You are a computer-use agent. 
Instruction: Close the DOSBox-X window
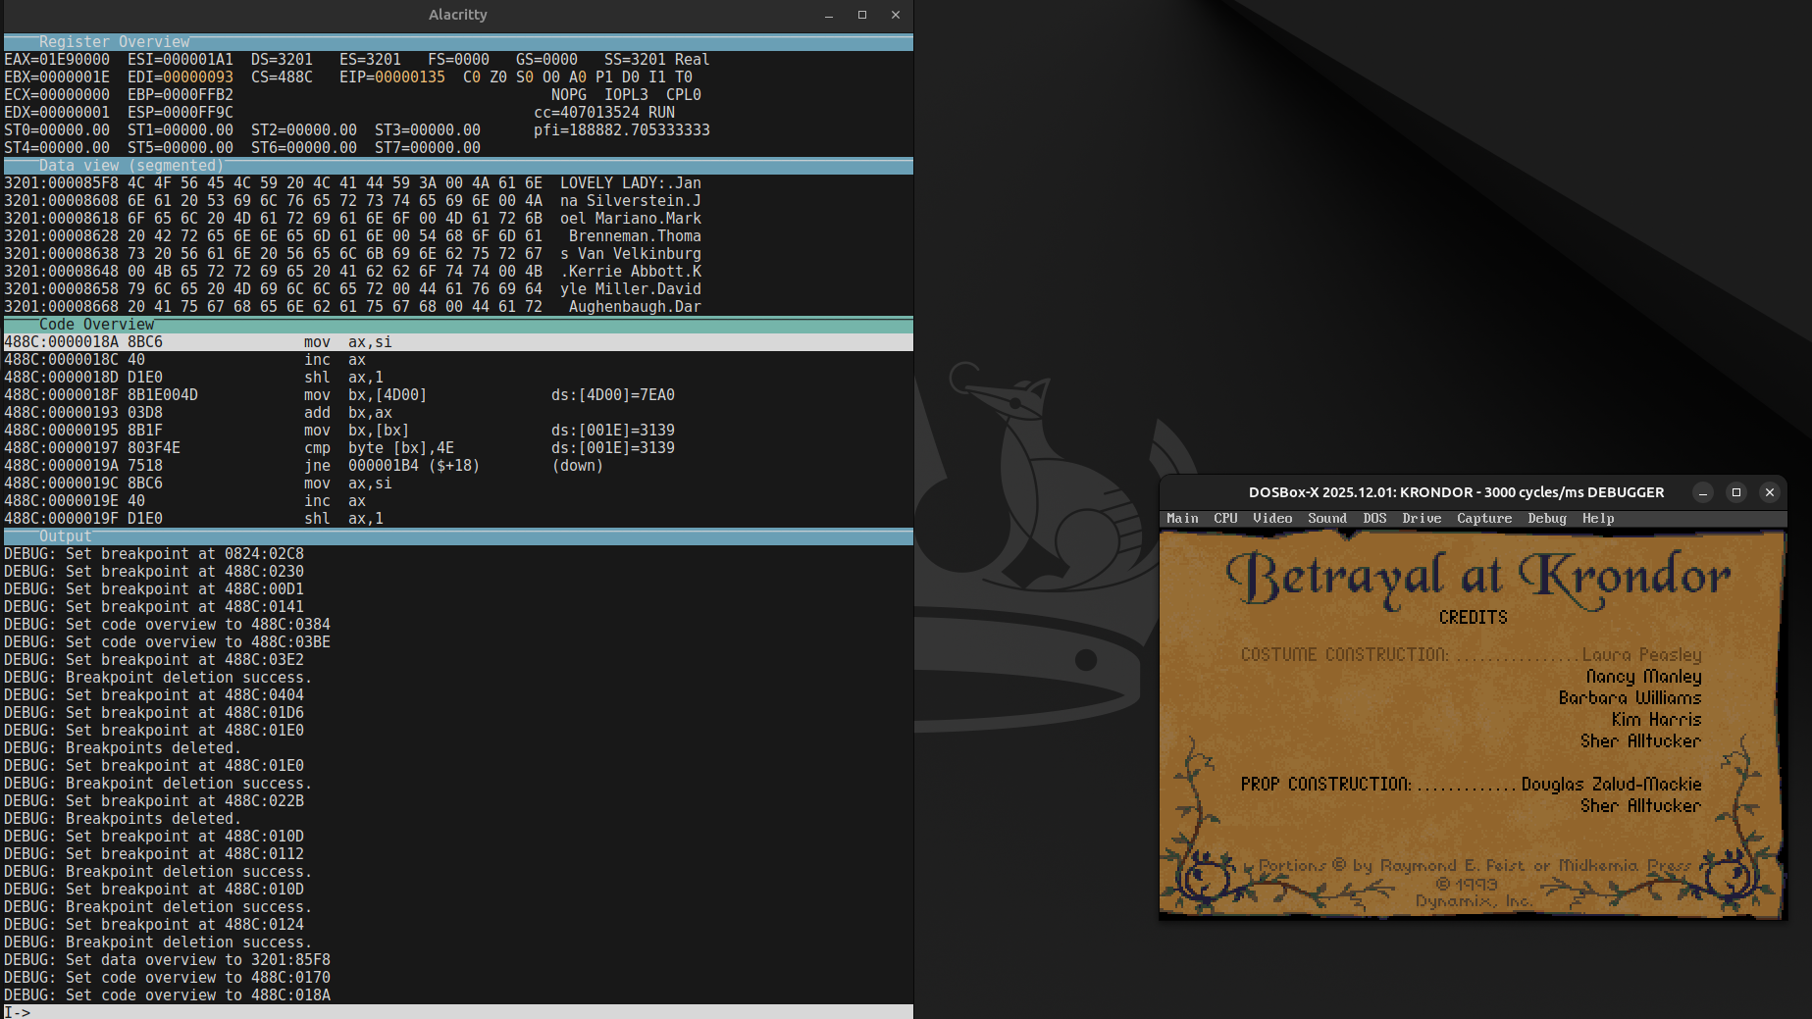(x=1770, y=492)
